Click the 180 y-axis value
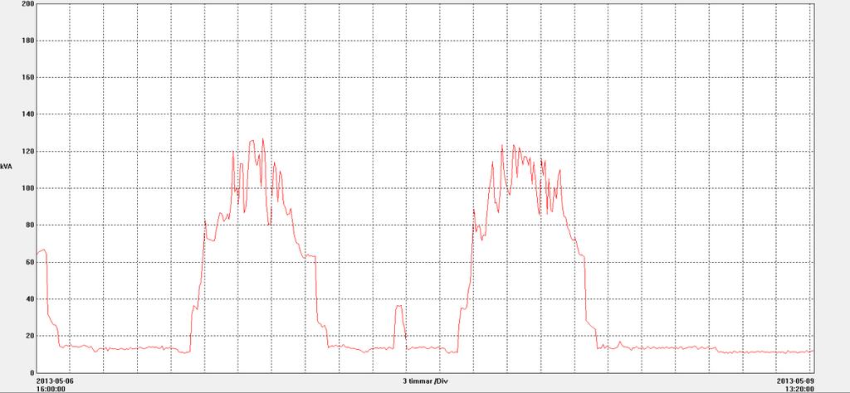The height and width of the screenshot is (393, 850). [27, 41]
